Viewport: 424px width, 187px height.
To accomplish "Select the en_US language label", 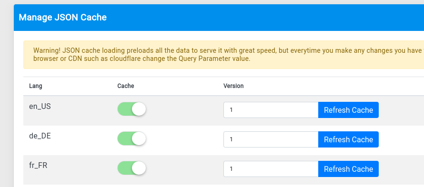I will pyautogui.click(x=40, y=107).
